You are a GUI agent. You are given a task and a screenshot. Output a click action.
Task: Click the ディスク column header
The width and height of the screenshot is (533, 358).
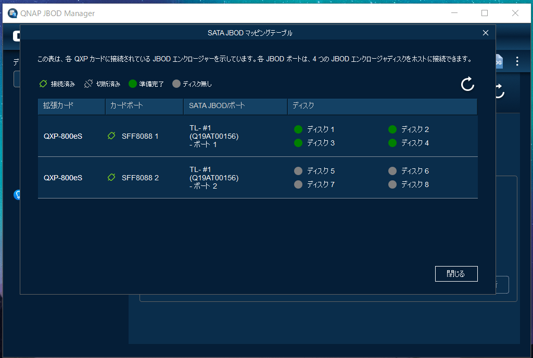click(383, 106)
